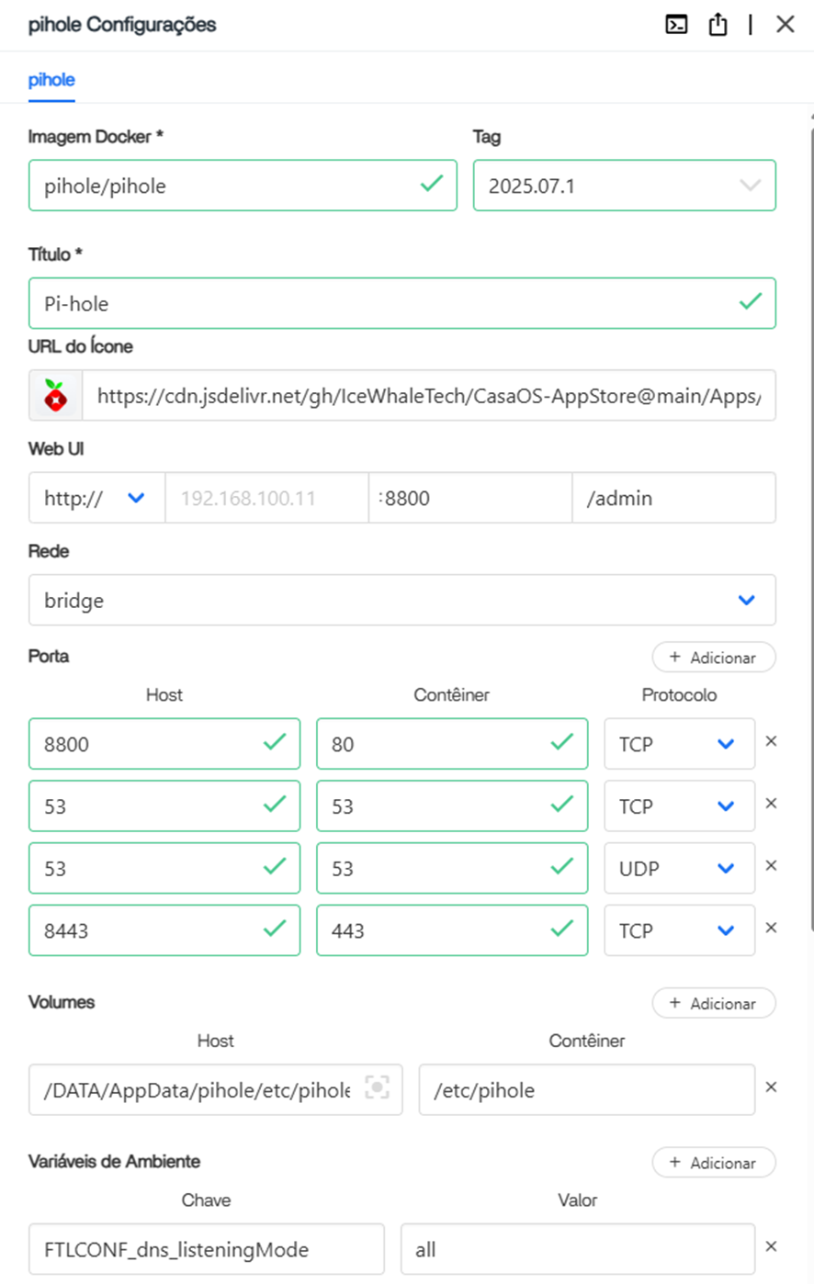The width and height of the screenshot is (814, 1284).
Task: Click the export configuration icon
Action: 718,25
